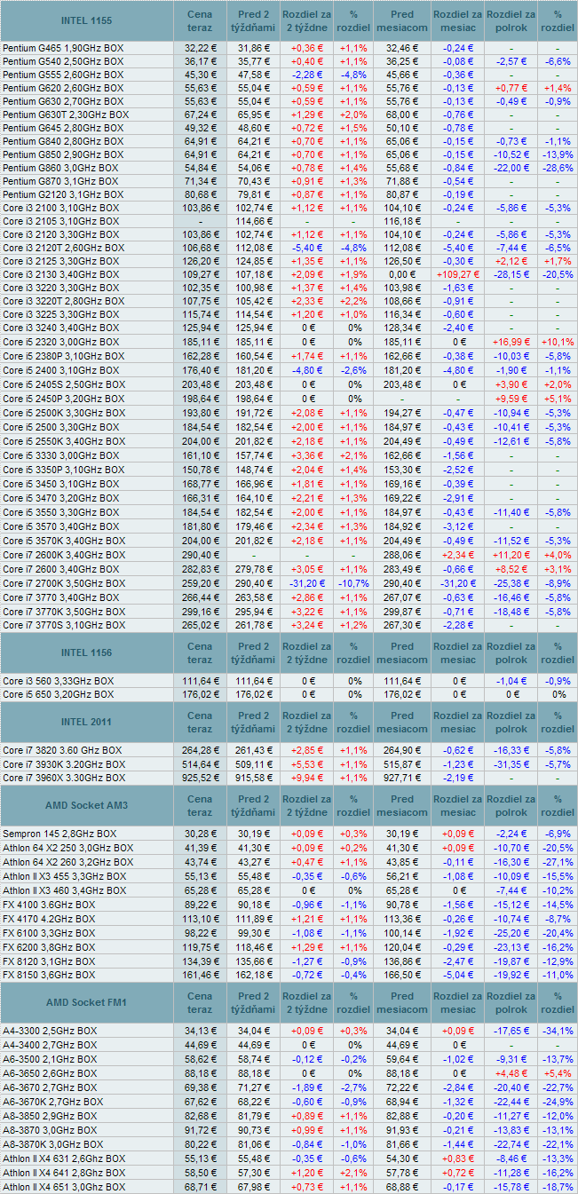Select Core i3 560 3,33GHz BOX

coord(58,681)
